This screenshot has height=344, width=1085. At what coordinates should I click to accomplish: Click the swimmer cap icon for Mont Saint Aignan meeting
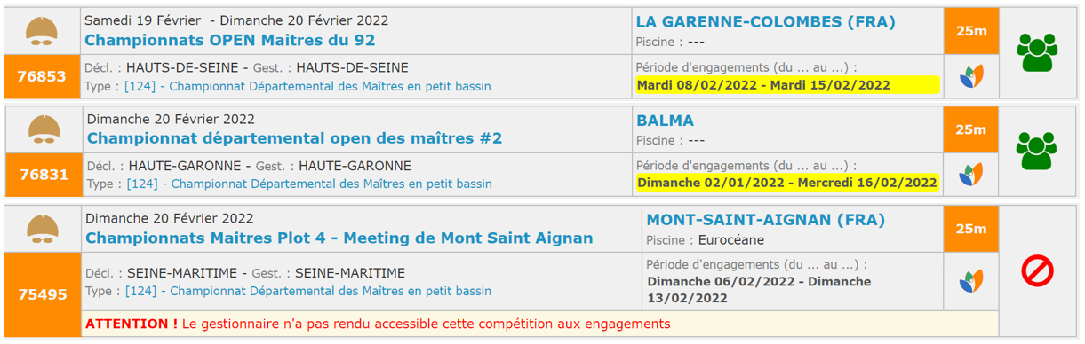tap(42, 228)
